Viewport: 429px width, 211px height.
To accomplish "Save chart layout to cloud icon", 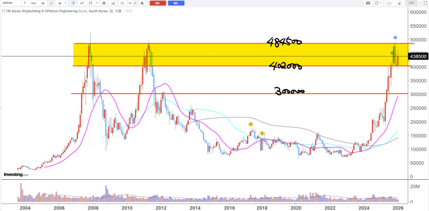I will (x=400, y=3).
